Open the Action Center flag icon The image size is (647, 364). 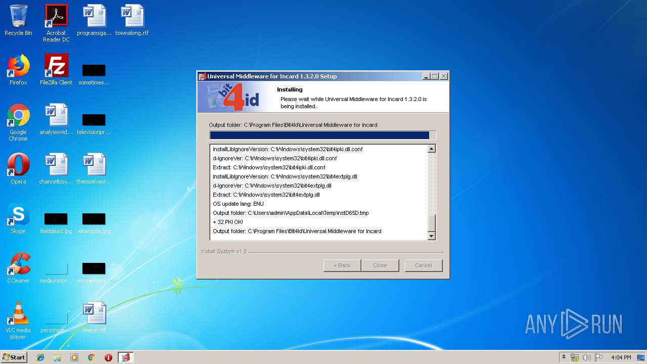599,357
